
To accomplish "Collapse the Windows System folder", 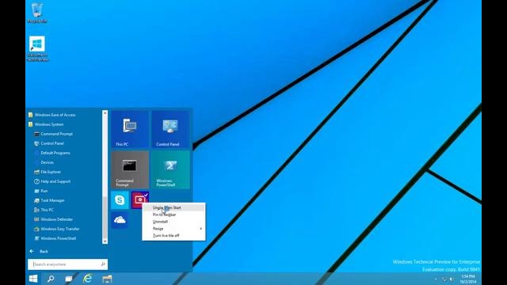I will point(46,124).
